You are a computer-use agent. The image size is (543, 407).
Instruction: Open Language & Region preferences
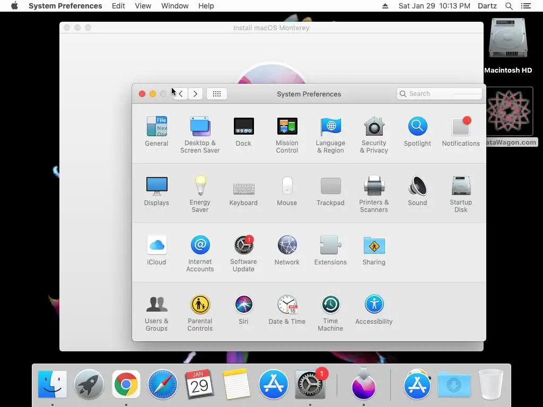click(x=330, y=135)
